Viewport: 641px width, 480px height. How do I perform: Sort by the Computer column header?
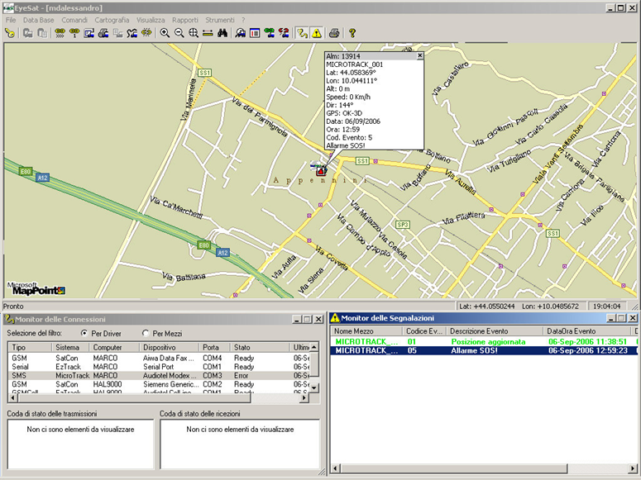coord(114,347)
